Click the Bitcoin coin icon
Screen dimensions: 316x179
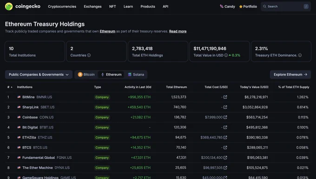80,74
